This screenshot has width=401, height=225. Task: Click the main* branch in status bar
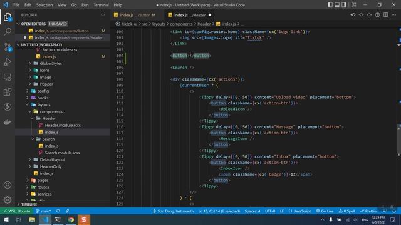[43, 211]
